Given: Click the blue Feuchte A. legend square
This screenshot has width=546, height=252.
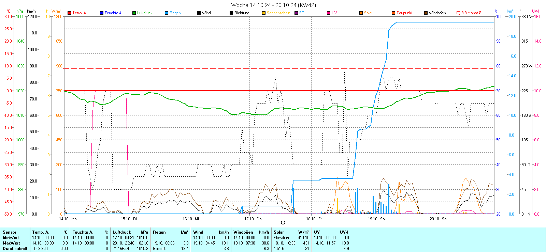Looking at the screenshot, I should [102, 13].
